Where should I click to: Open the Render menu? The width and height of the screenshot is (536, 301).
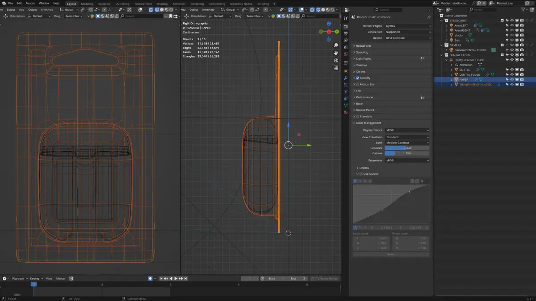[30, 3]
